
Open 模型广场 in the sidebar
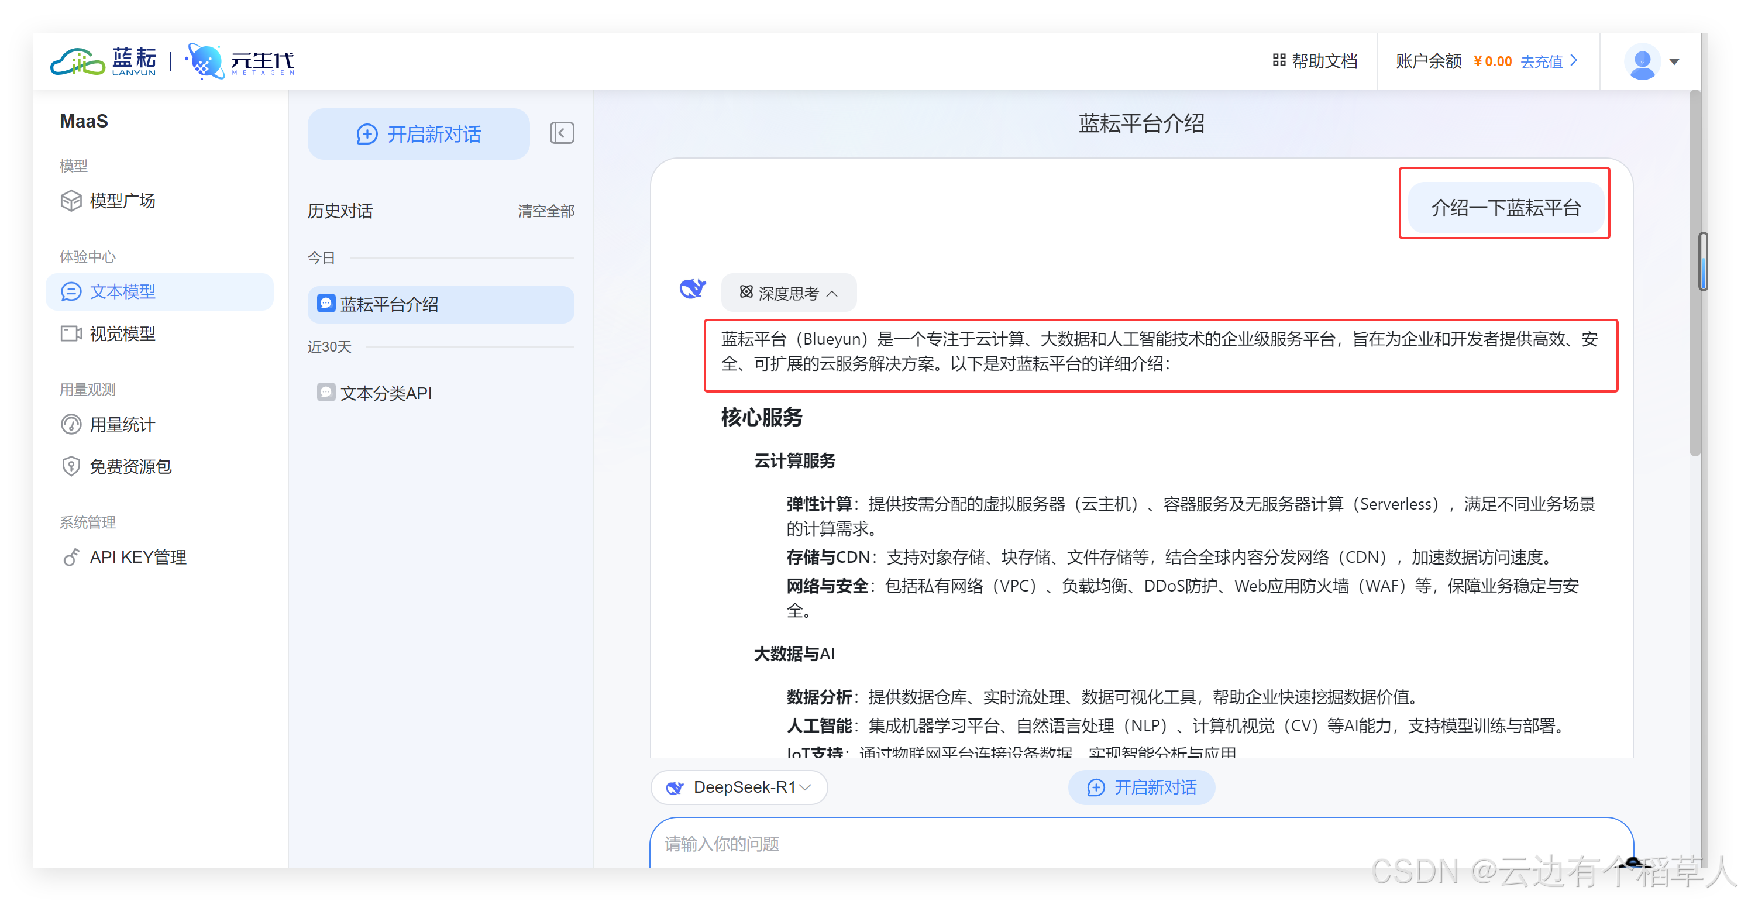122,201
